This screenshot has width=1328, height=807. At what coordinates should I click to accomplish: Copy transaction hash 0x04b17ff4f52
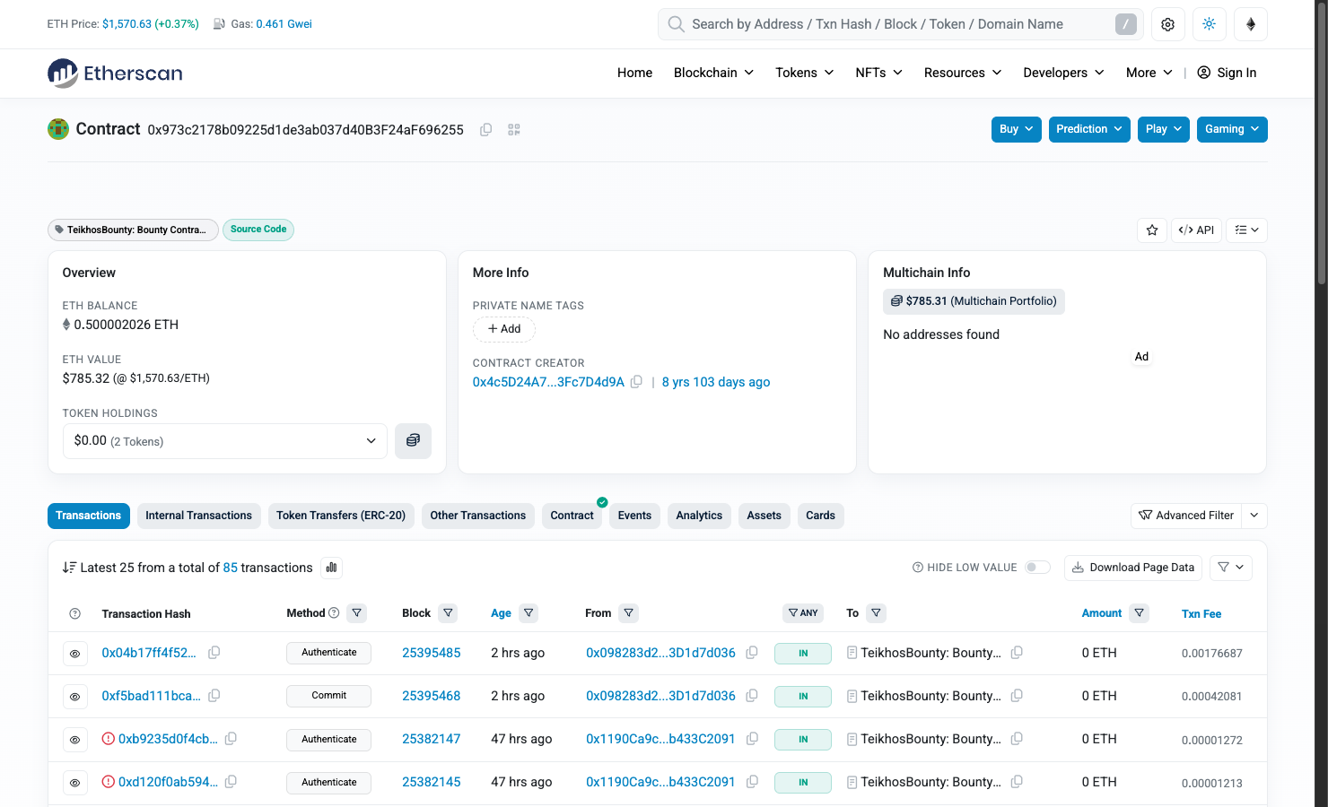click(214, 653)
